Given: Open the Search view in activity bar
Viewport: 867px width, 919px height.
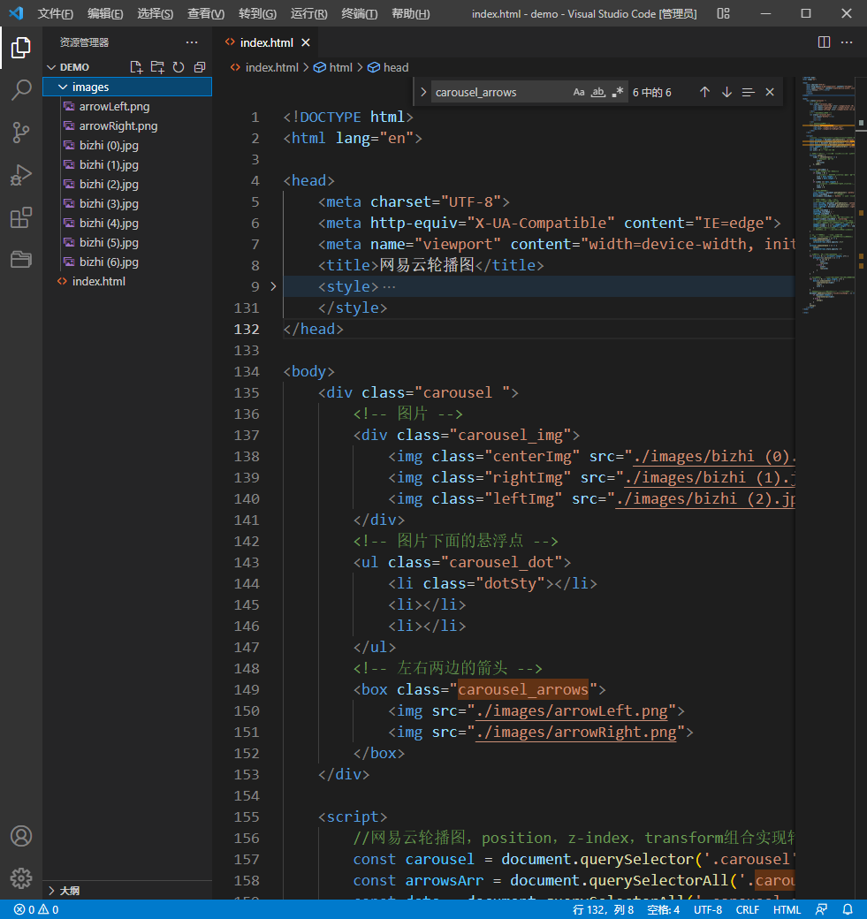Looking at the screenshot, I should pyautogui.click(x=21, y=90).
